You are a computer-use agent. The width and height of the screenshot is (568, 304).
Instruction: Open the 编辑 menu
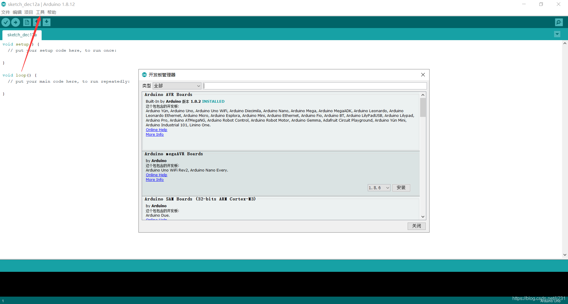17,12
